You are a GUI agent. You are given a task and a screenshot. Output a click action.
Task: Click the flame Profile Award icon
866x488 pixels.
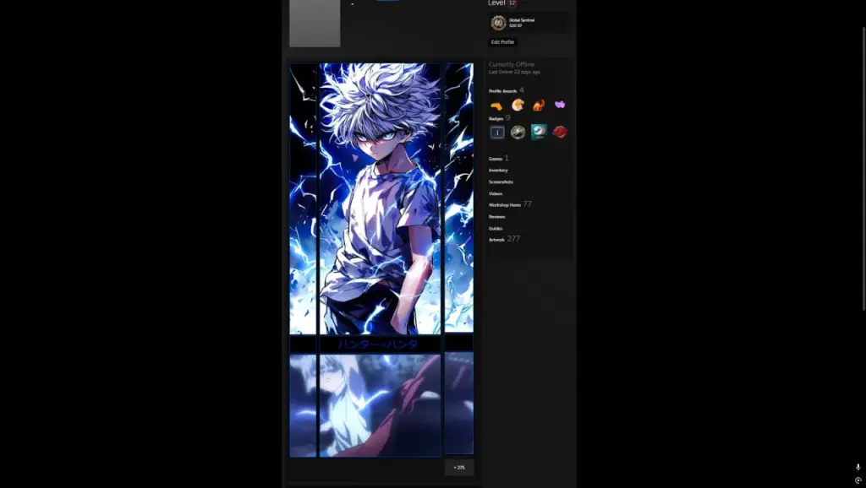click(x=539, y=105)
